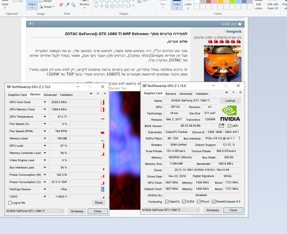Switch to Advanced tab in Graphics Card window
The image size is (287, 234).
coord(186,94)
